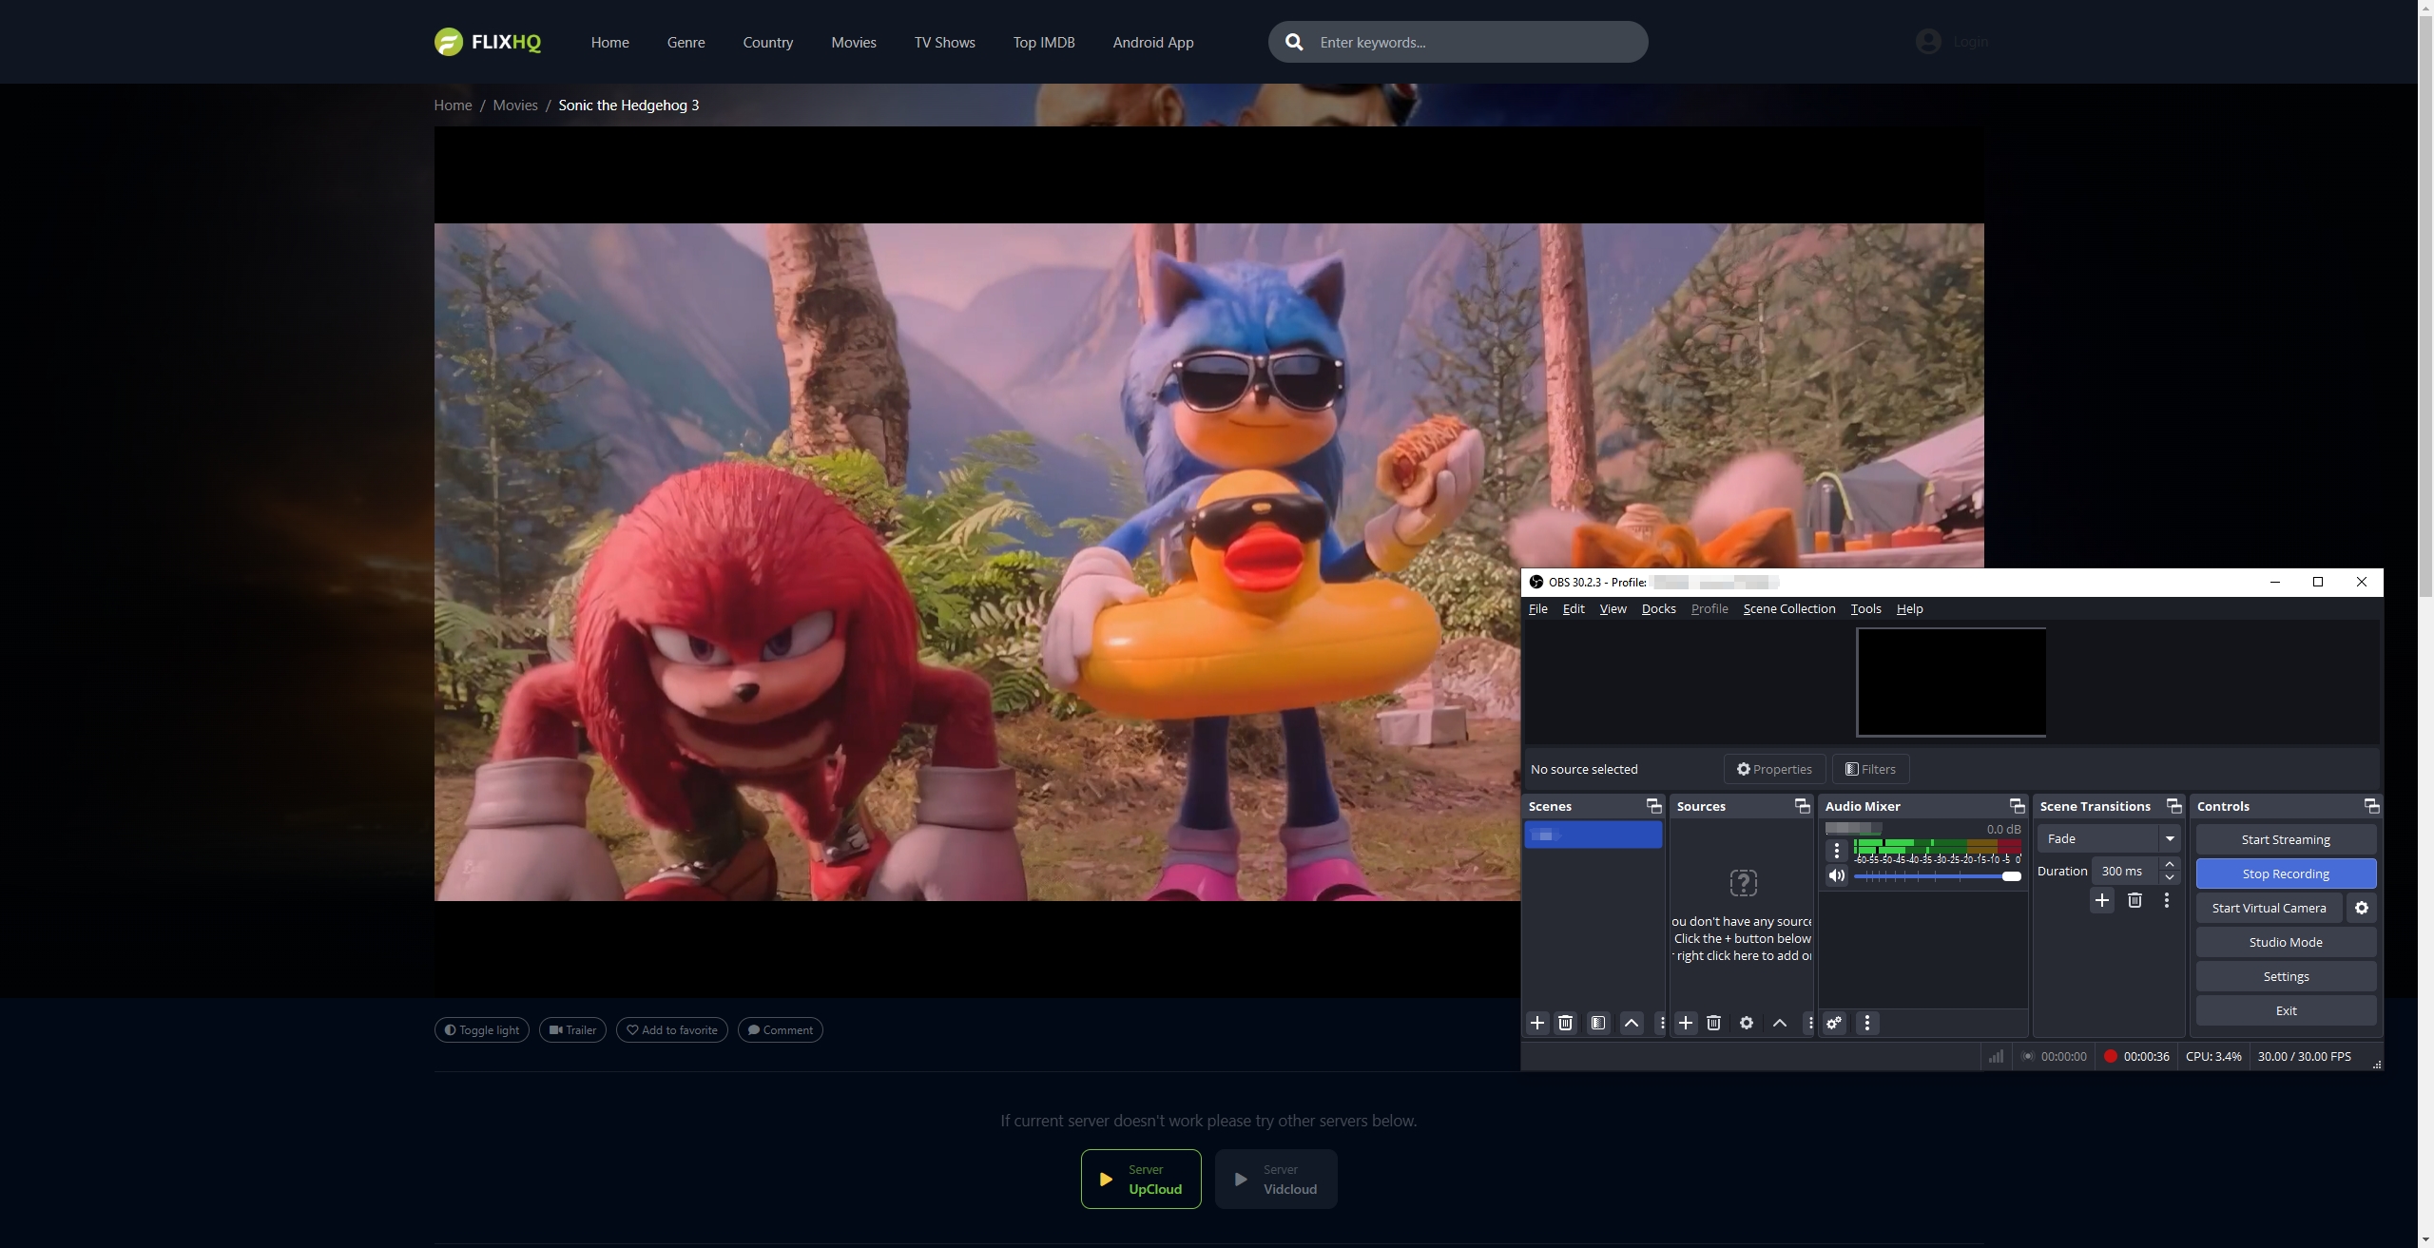Image resolution: width=2434 pixels, height=1248 pixels.
Task: Open advanced audio properties gears icon
Action: coord(1834,1023)
